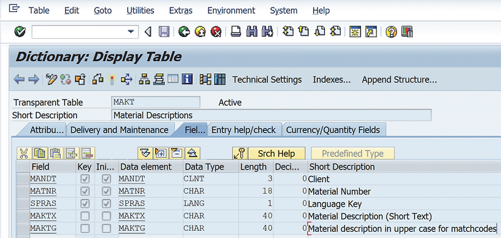Screen dimensions: 501x238
Task: Click the key icon beside Srch Help
Action: [x=240, y=153]
